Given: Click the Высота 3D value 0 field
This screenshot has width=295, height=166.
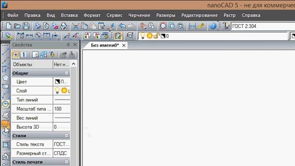Looking at the screenshot, I should [61, 127].
